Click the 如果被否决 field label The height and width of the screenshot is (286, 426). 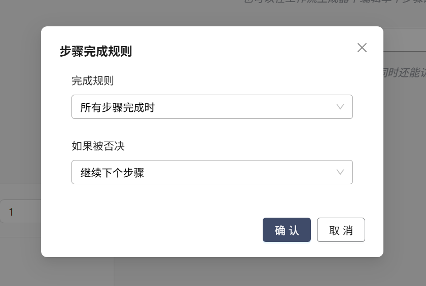click(x=98, y=146)
